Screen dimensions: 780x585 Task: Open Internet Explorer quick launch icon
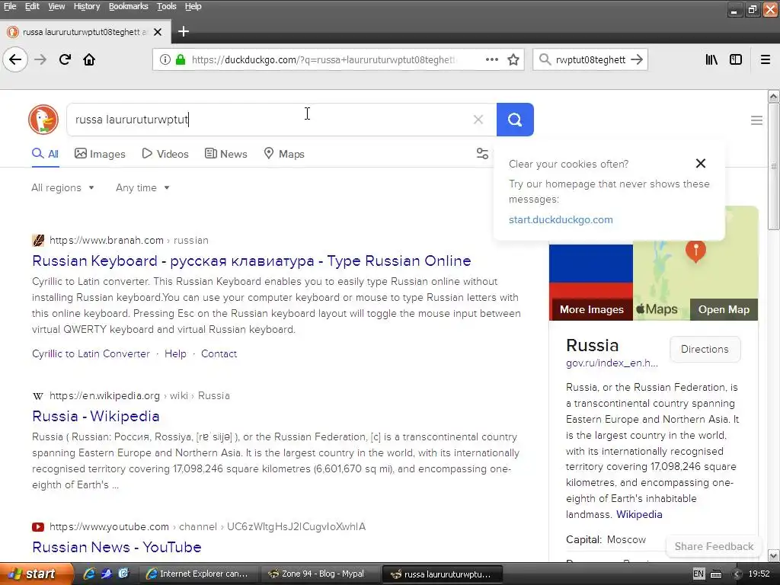(x=89, y=574)
